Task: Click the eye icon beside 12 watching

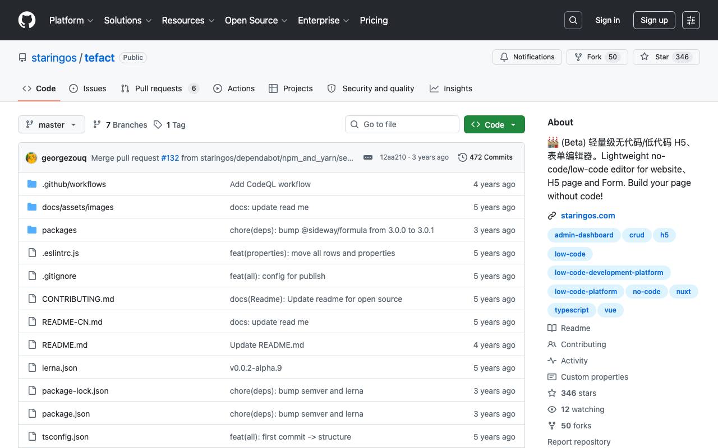Action: (x=552, y=409)
